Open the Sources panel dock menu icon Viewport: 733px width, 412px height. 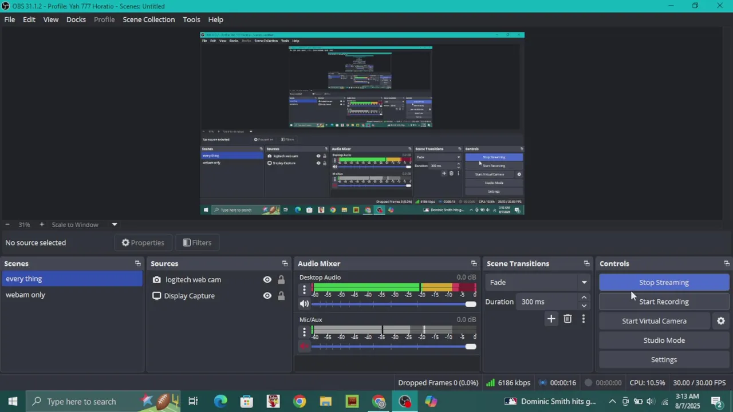click(x=285, y=264)
